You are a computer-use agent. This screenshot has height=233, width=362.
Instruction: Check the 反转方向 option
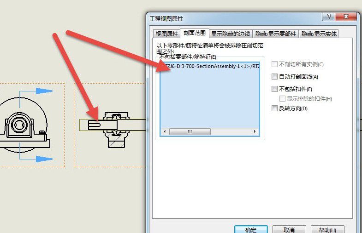274,108
